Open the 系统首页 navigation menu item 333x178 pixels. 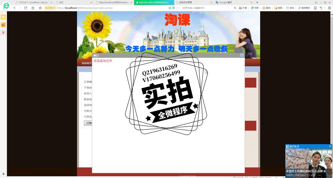87,63
